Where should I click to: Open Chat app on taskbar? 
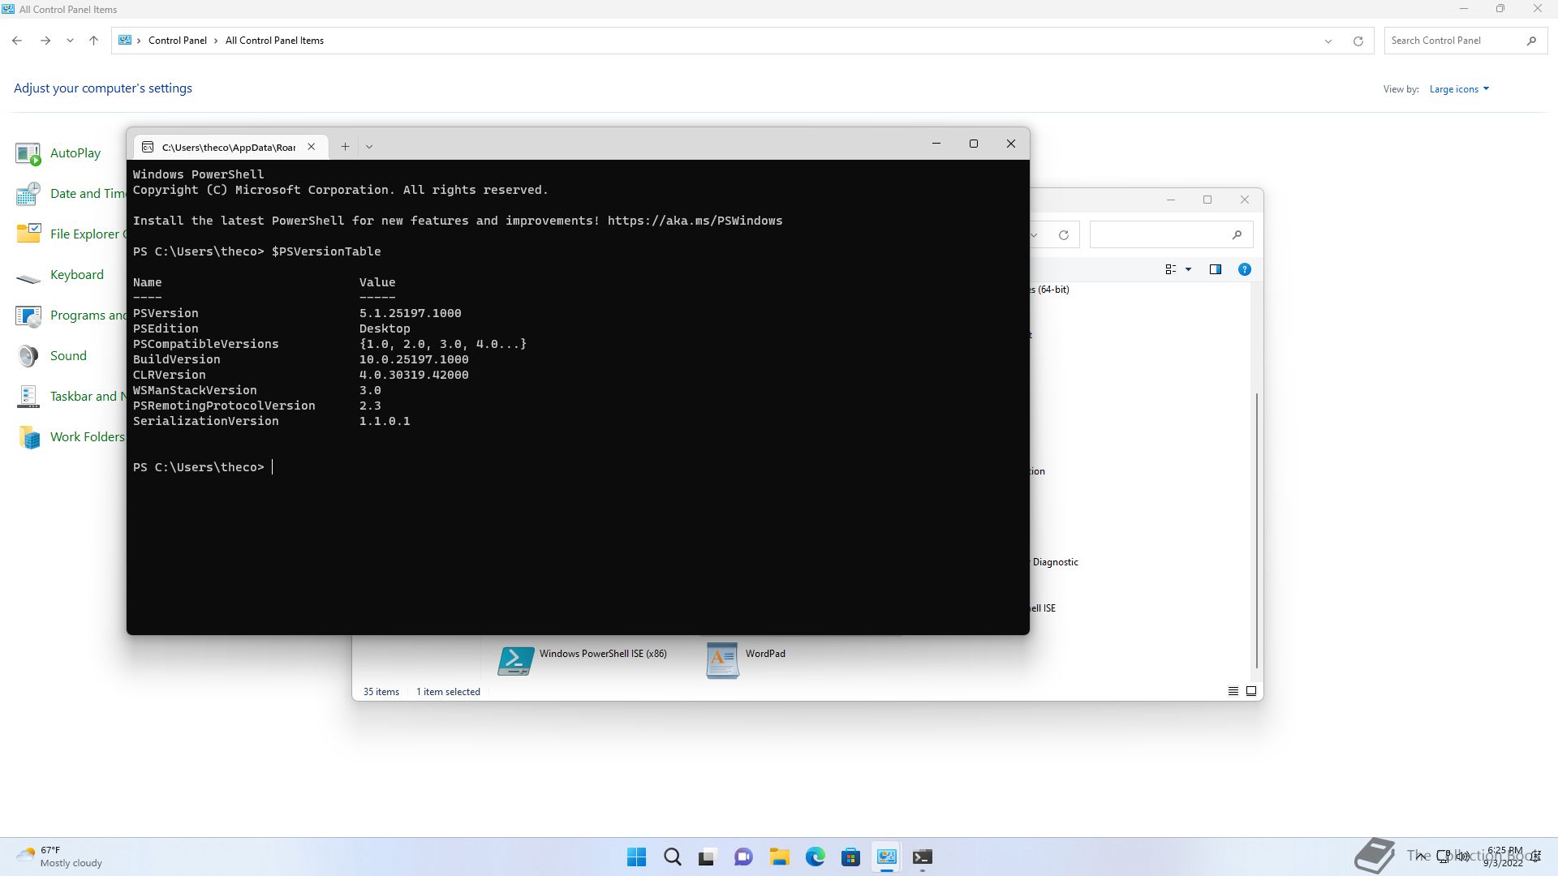(743, 857)
